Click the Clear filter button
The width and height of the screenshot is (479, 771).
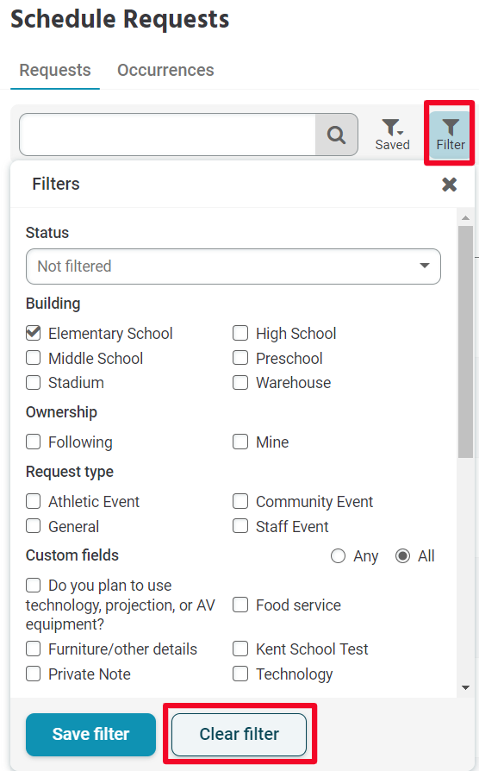tap(239, 735)
